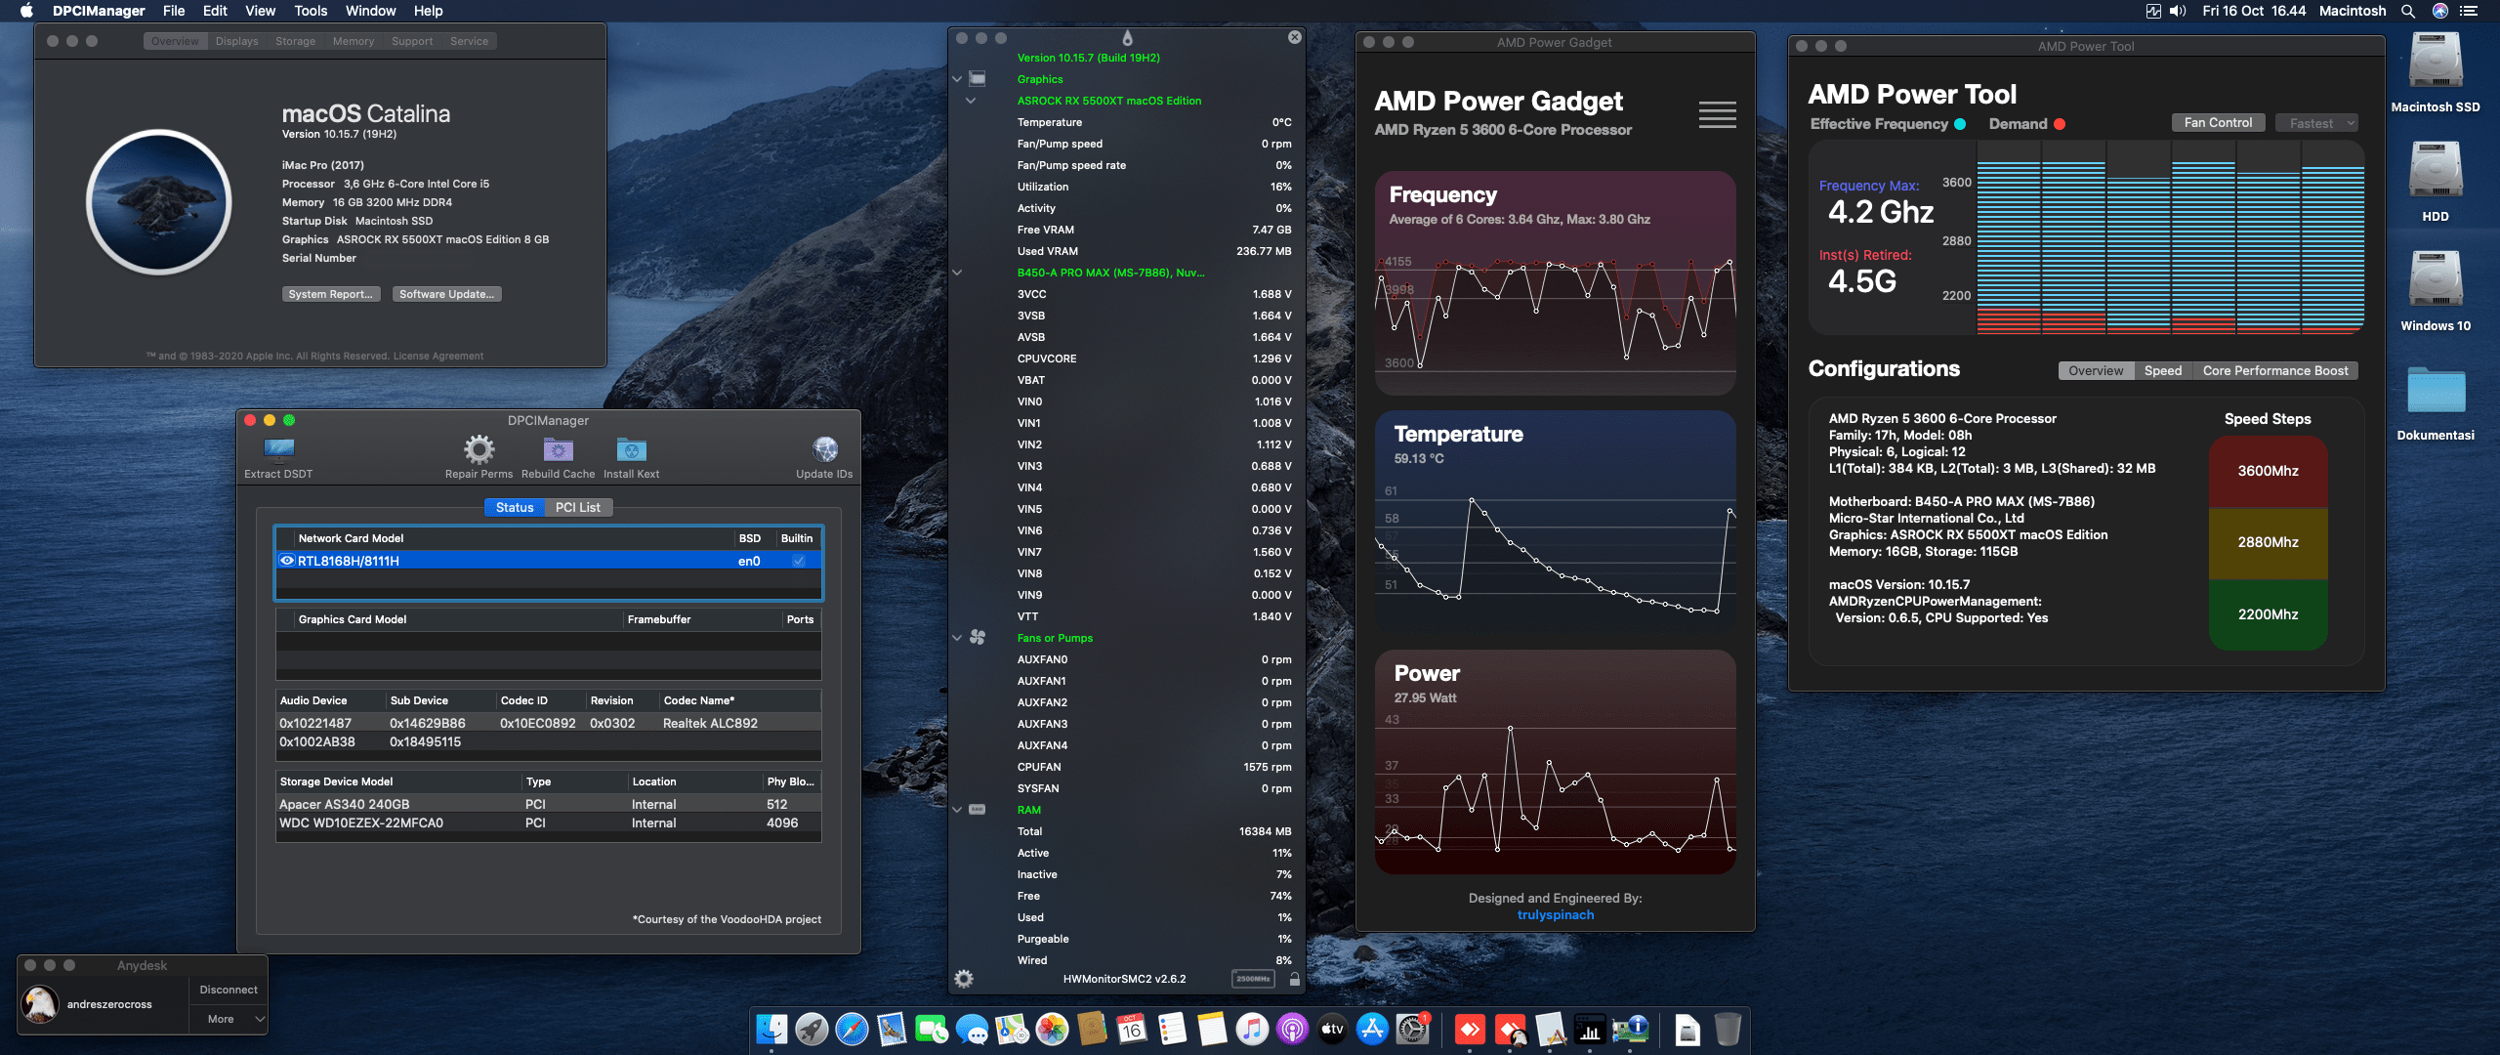Screen dimensions: 2500x1055
Task: Click the 2500MHz badge in HWMonitor footer
Action: pos(1253,979)
